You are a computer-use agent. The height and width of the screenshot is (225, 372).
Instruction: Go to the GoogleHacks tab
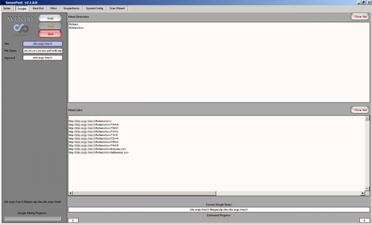72,8
